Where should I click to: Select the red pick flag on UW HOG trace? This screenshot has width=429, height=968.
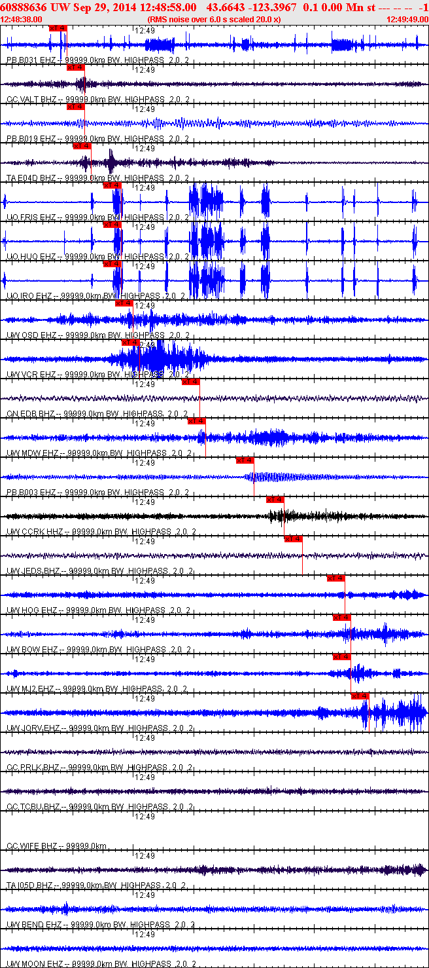coord(336,578)
